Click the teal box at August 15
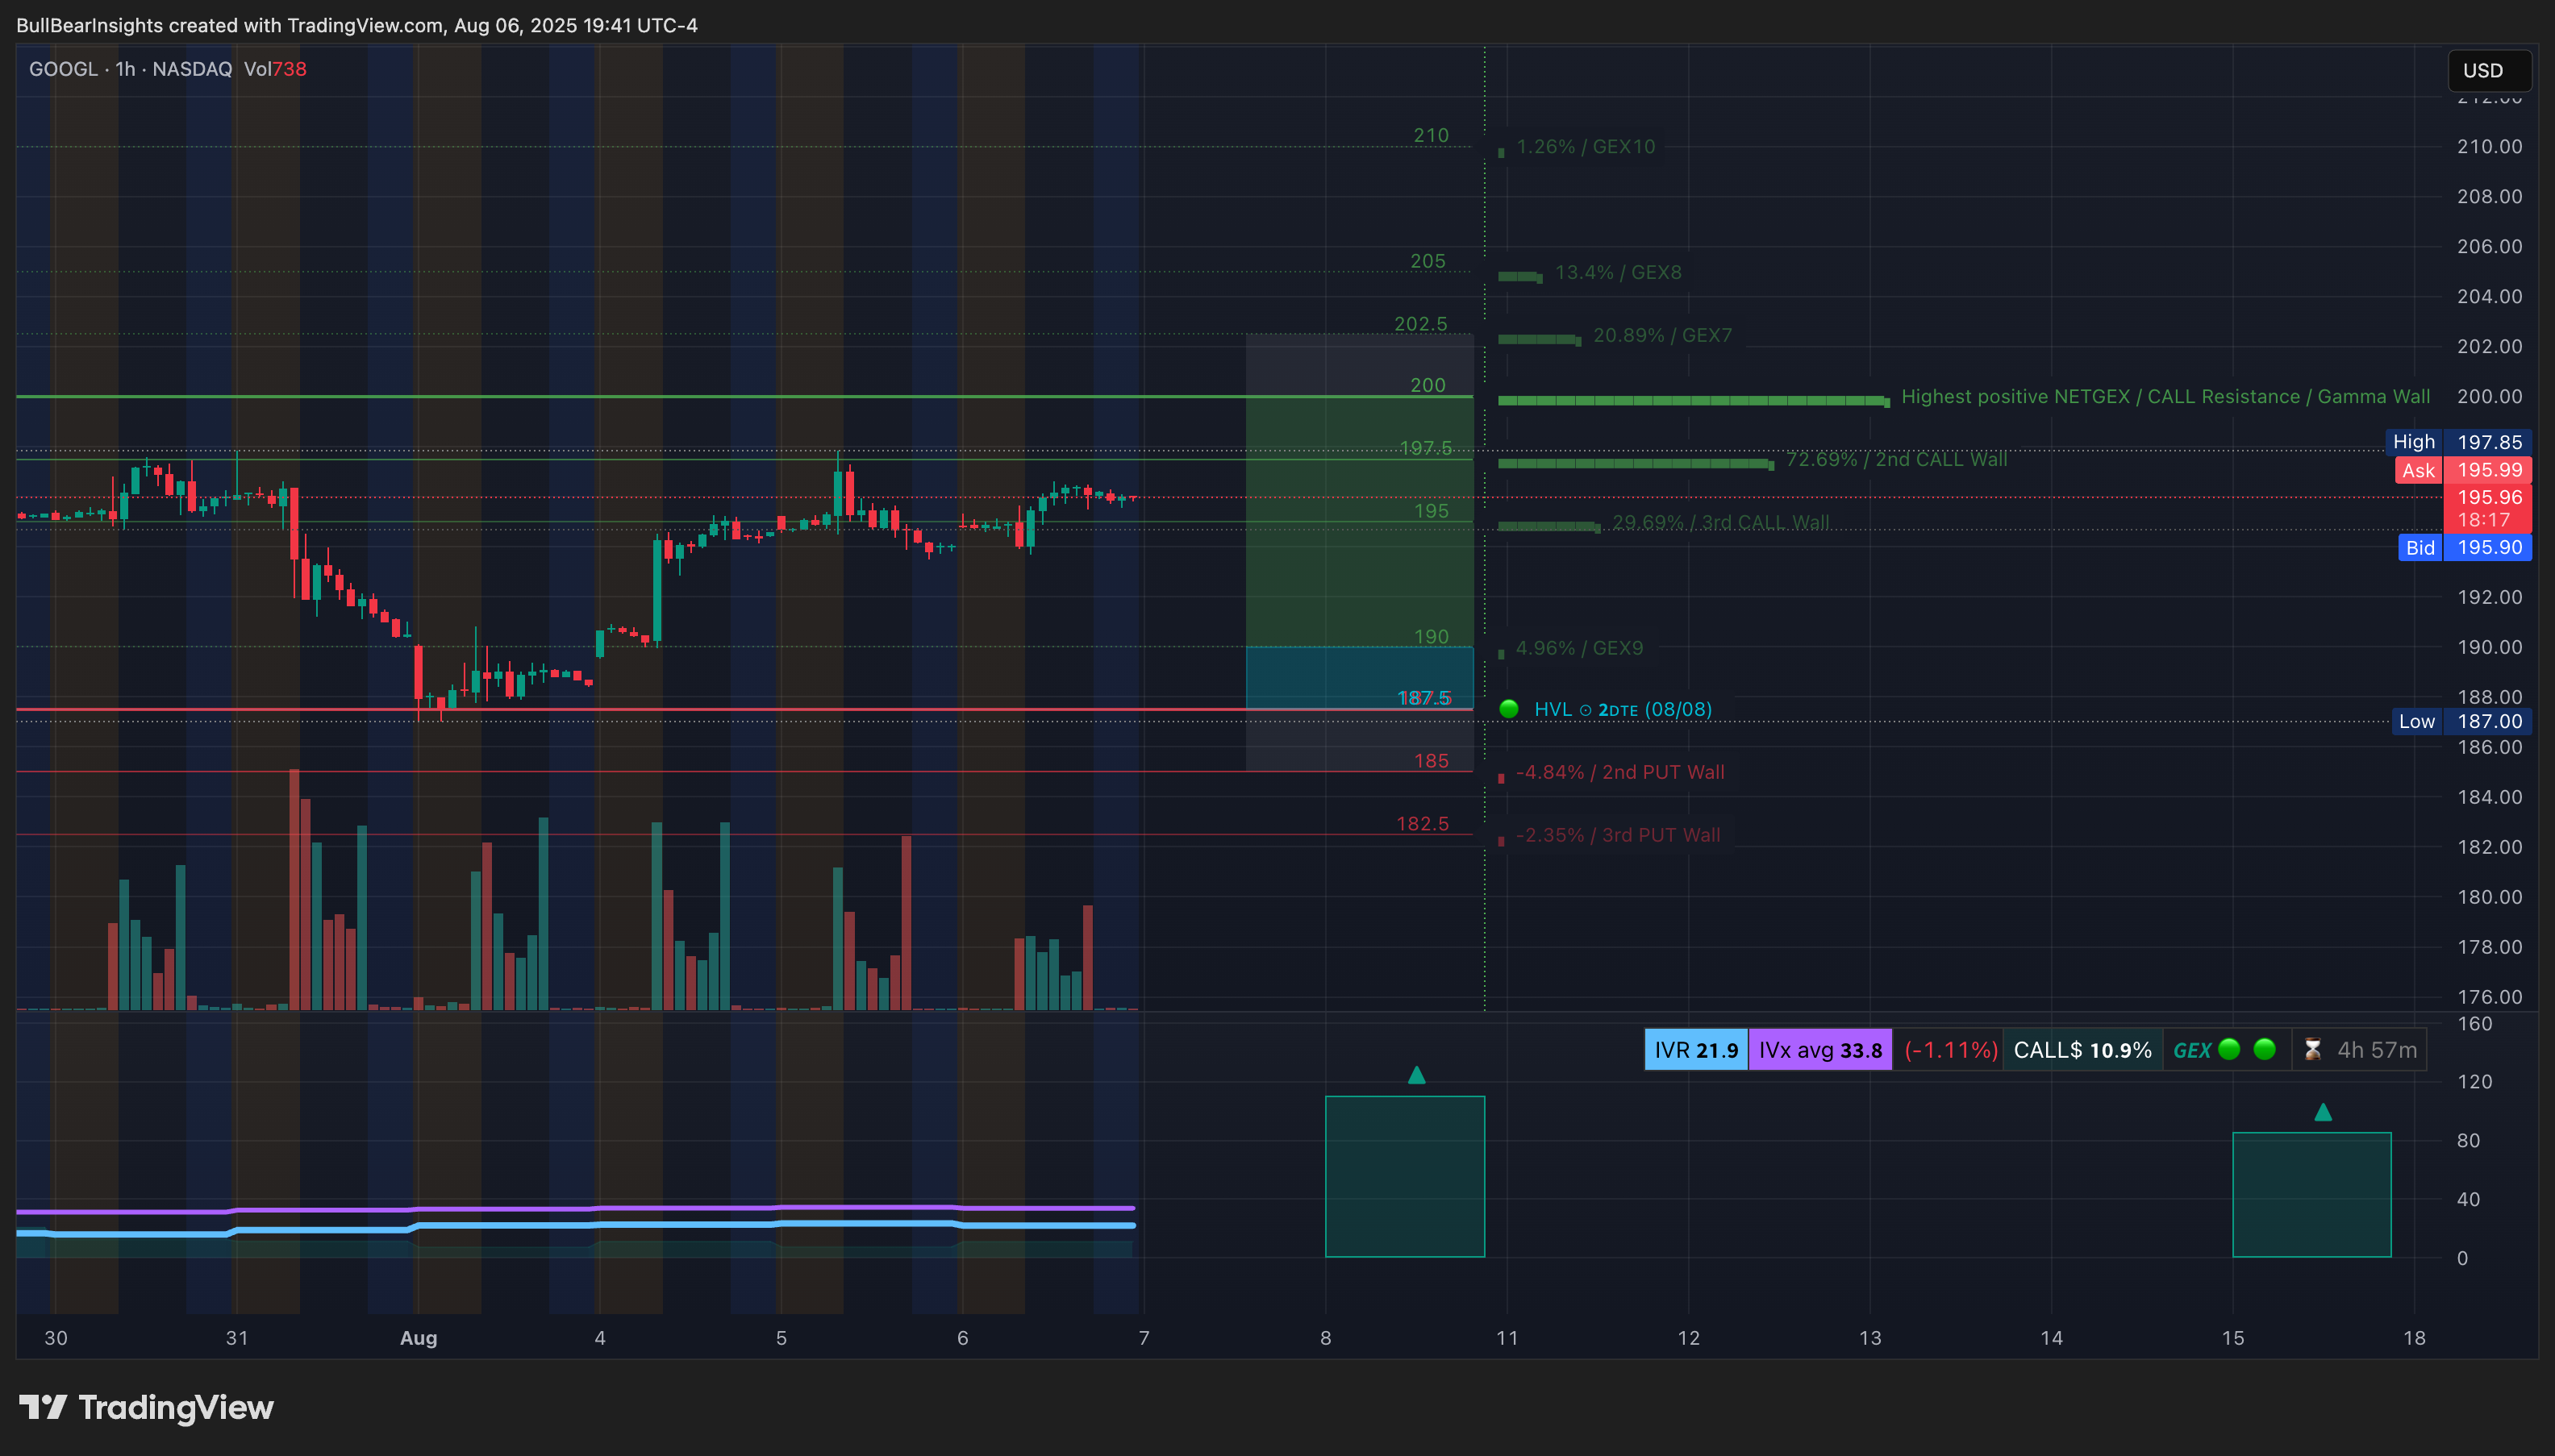Viewport: 2555px width, 1456px height. [x=2311, y=1194]
